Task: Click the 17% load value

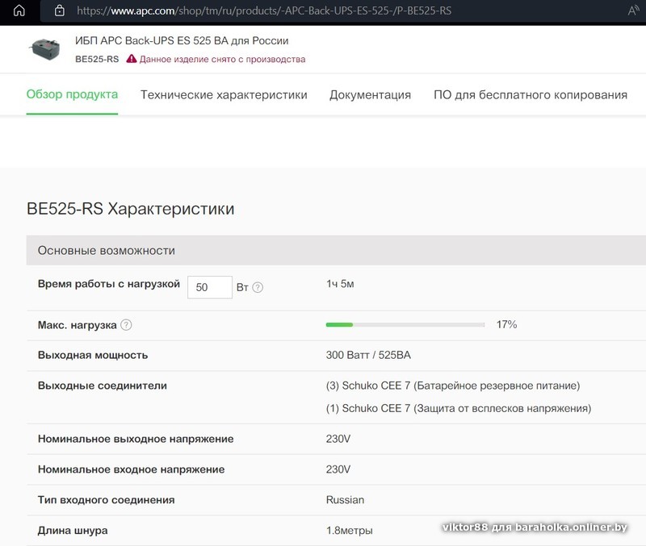Action: [x=506, y=325]
